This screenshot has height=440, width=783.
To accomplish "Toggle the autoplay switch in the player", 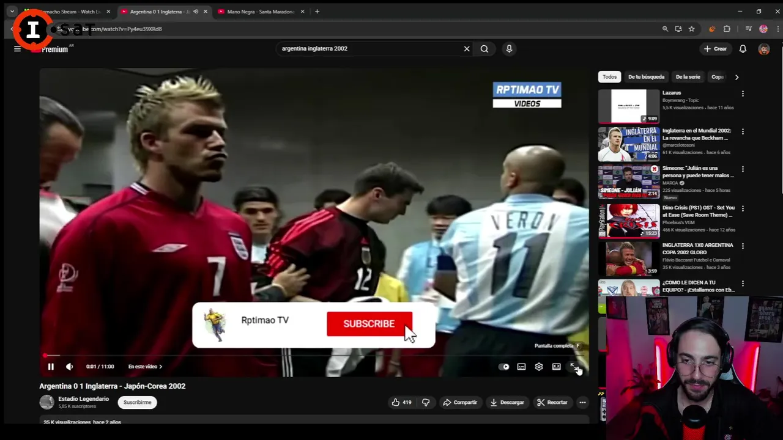I will tap(503, 367).
